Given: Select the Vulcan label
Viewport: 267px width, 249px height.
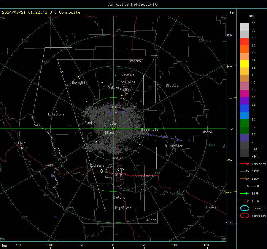Looking at the screenshot, I should pyautogui.click(x=151, y=220).
